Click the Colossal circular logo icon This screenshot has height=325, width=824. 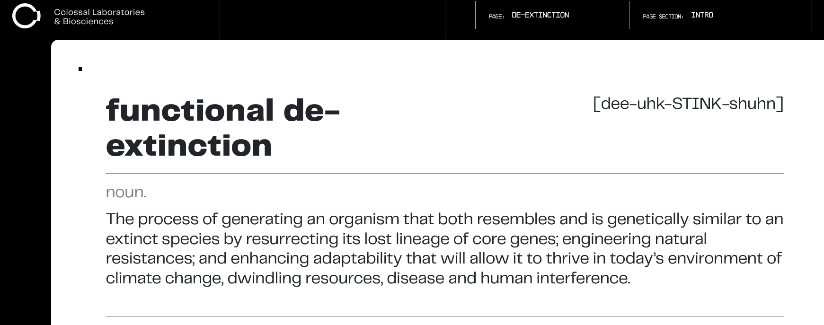26,16
